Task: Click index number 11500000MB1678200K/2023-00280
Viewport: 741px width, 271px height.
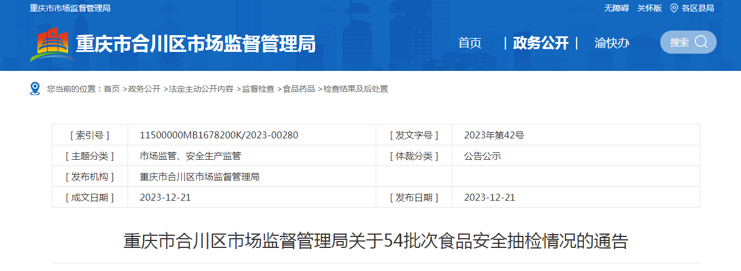Action: [219, 135]
